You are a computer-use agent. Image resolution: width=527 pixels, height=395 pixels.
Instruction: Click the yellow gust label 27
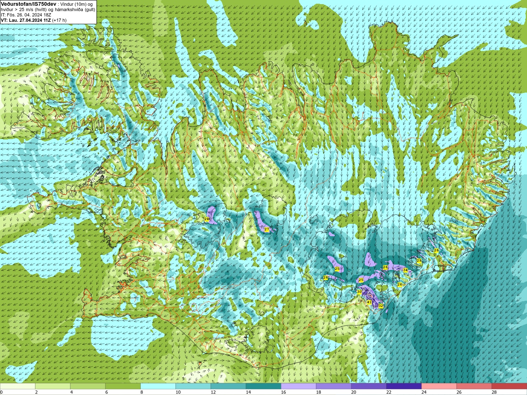[x=266, y=229]
